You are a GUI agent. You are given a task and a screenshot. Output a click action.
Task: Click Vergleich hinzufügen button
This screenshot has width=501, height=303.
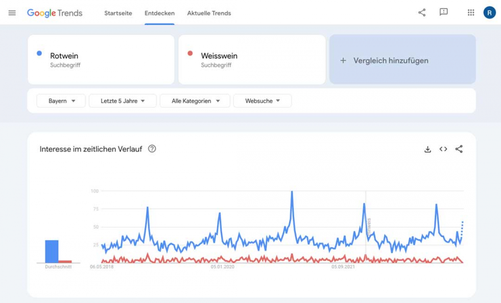tap(402, 60)
